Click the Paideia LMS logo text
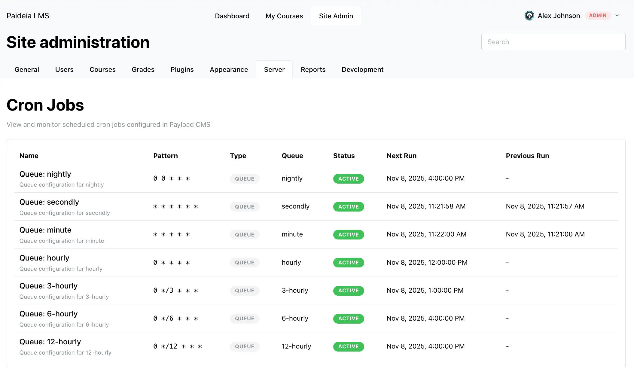 coord(28,16)
